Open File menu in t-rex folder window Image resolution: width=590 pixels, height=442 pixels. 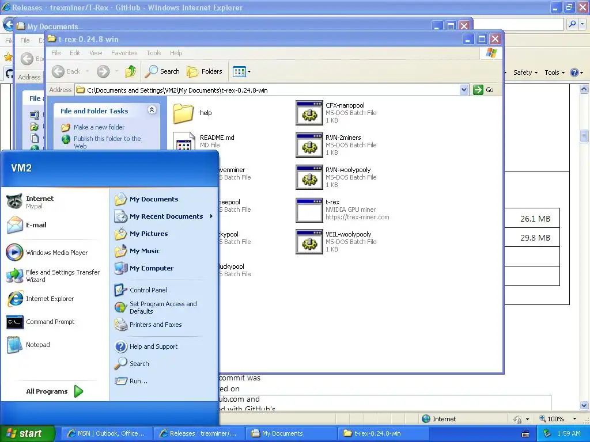pyautogui.click(x=56, y=53)
